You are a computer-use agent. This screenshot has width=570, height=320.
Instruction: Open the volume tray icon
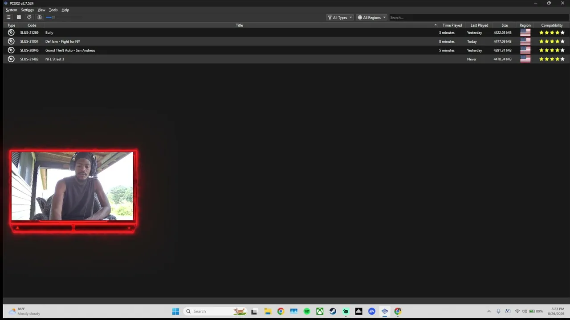tap(524, 311)
